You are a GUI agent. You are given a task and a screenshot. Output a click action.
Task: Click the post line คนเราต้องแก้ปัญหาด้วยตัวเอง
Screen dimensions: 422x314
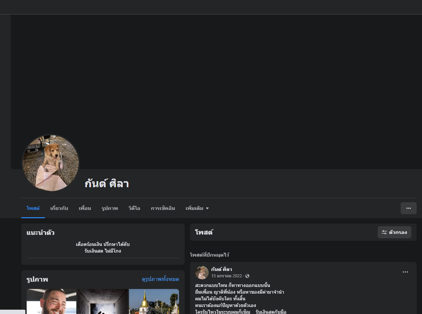coord(226,305)
